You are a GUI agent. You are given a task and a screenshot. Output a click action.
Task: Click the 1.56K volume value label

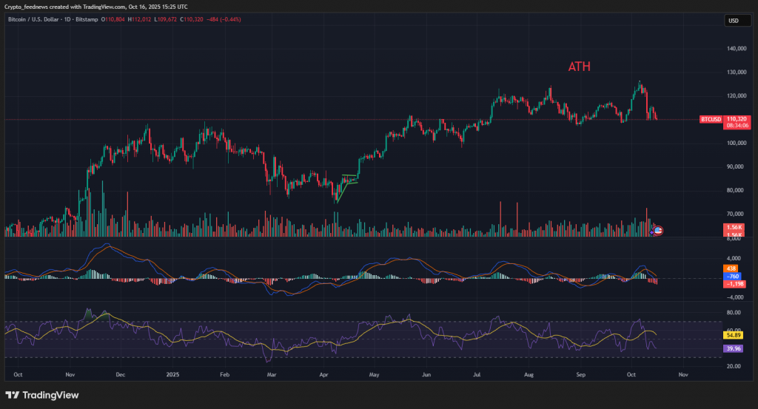(734, 227)
